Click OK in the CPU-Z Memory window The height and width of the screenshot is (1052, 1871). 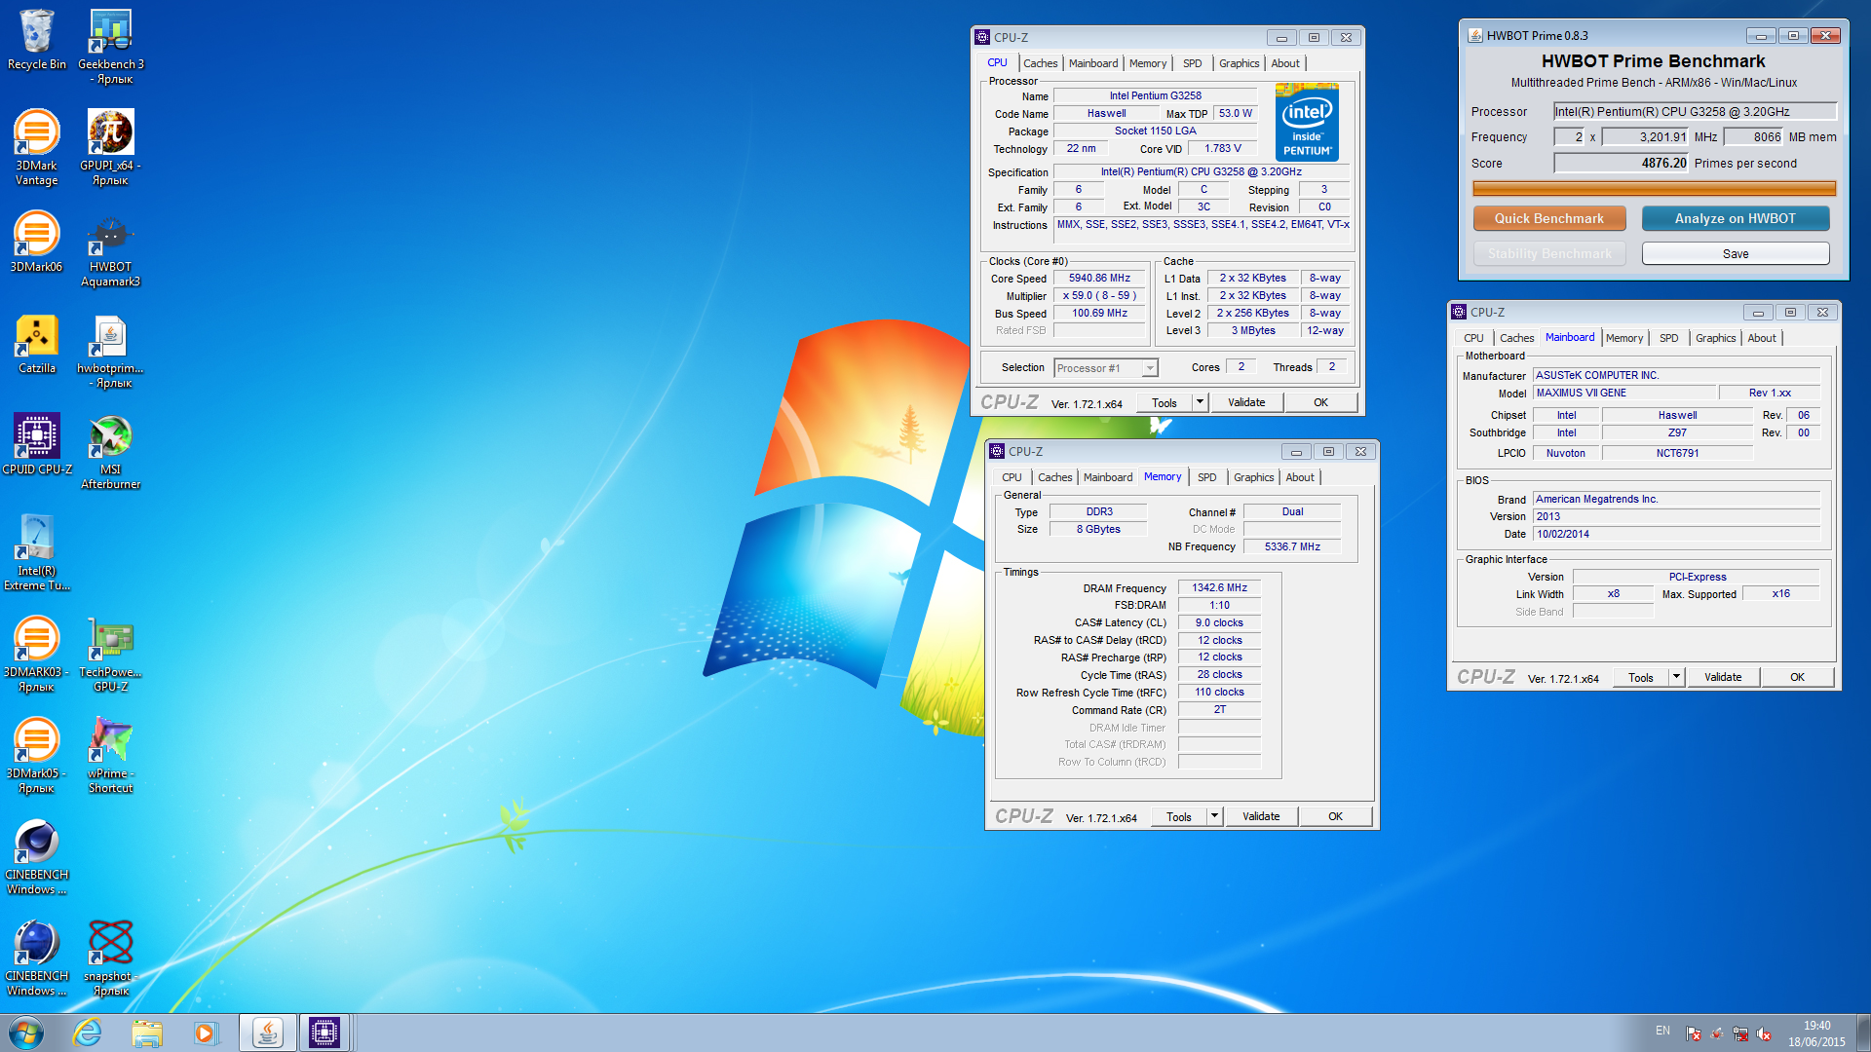(x=1335, y=816)
